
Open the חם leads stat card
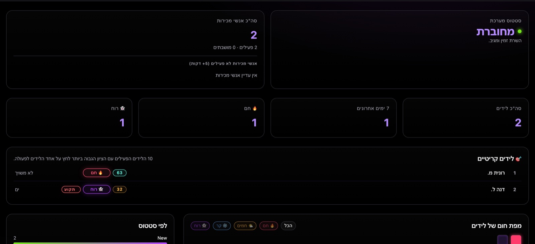click(201, 118)
